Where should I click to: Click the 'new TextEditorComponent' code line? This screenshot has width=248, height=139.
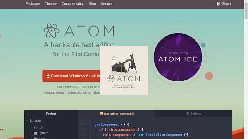pyautogui.click(x=146, y=135)
